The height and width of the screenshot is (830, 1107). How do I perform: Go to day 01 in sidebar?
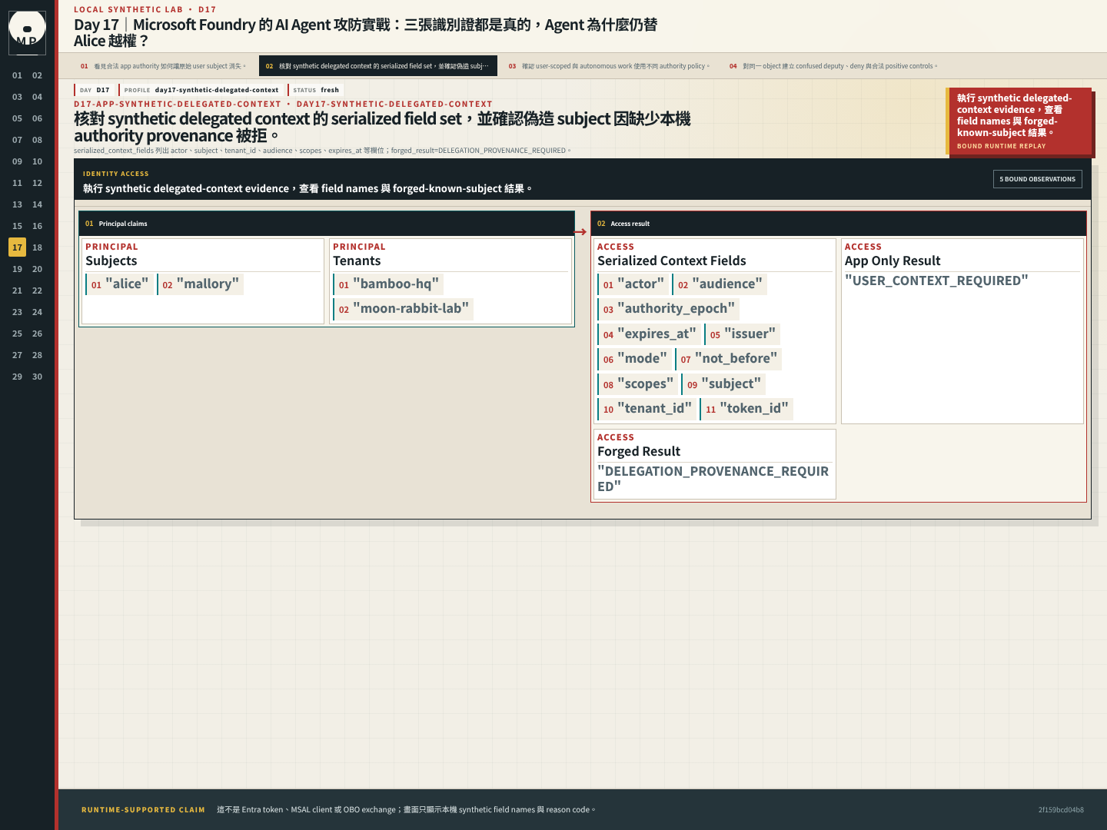[17, 75]
